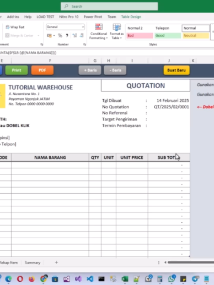This screenshot has width=214, height=285.
Task: Select cell QT/2025/02/0001
Action: (x=172, y=107)
